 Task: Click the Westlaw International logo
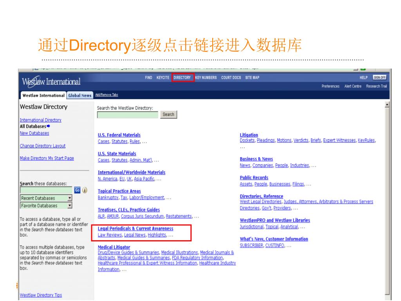pyautogui.click(x=51, y=82)
